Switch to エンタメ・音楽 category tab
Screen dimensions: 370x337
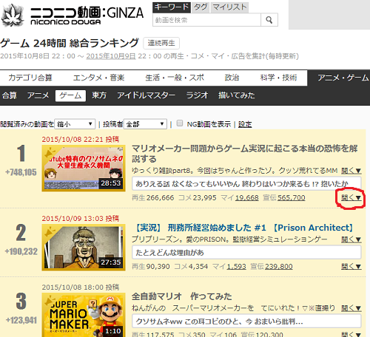pyautogui.click(x=98, y=78)
